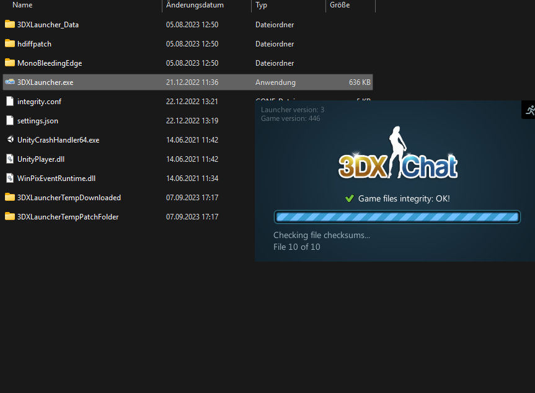Image resolution: width=535 pixels, height=393 pixels.
Task: Click Dateiordner type of hdiffpatch row
Action: point(275,44)
